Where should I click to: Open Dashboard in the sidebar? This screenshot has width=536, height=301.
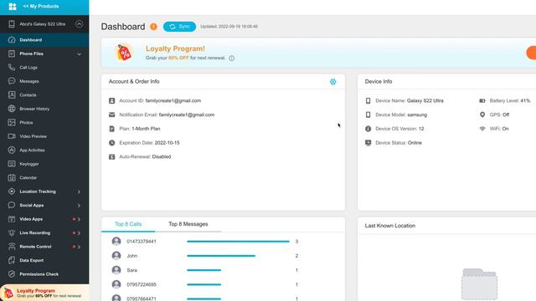[44, 40]
